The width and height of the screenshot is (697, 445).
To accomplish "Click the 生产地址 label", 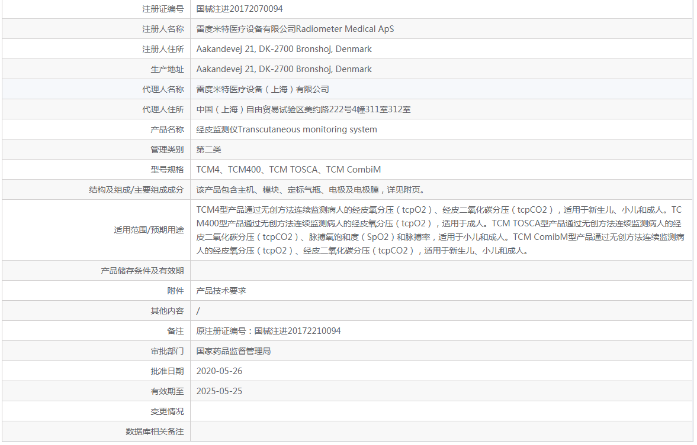I will (x=167, y=69).
